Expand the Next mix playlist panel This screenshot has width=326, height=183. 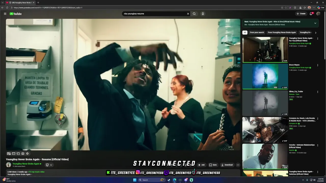click(x=315, y=23)
